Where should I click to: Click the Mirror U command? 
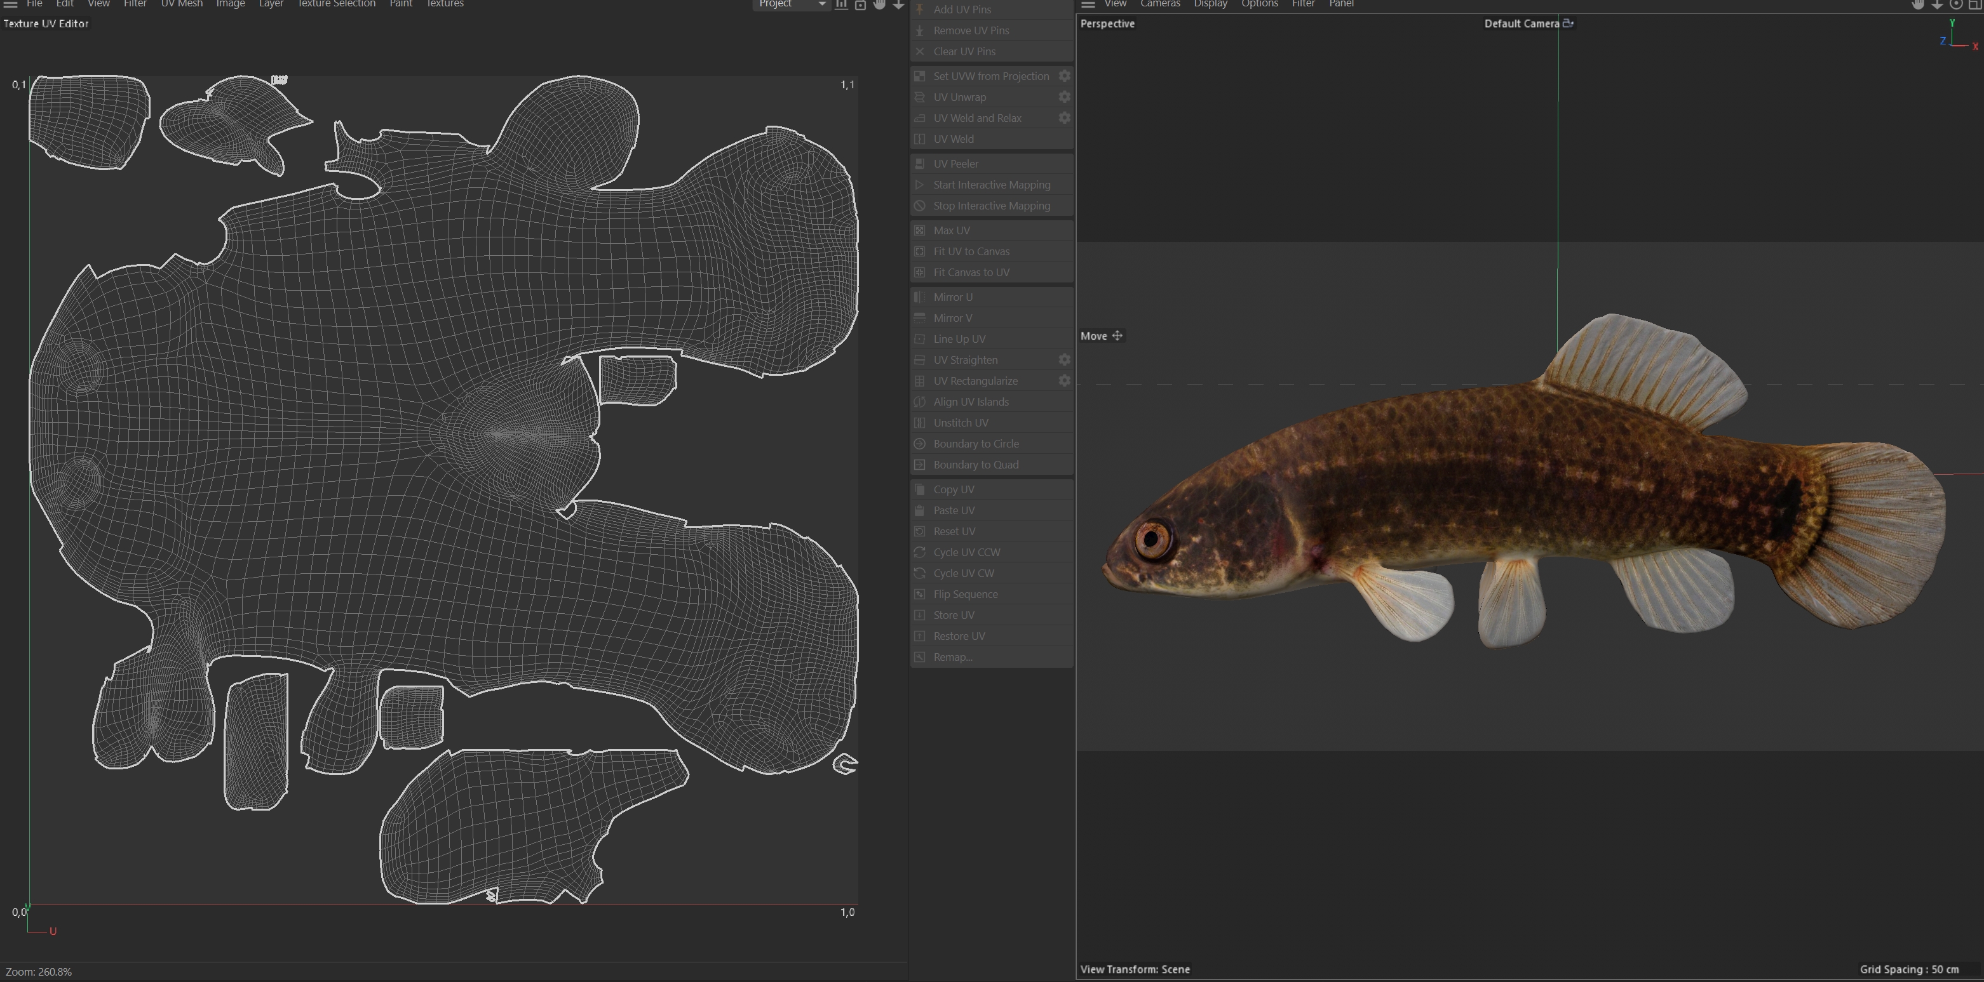[953, 297]
